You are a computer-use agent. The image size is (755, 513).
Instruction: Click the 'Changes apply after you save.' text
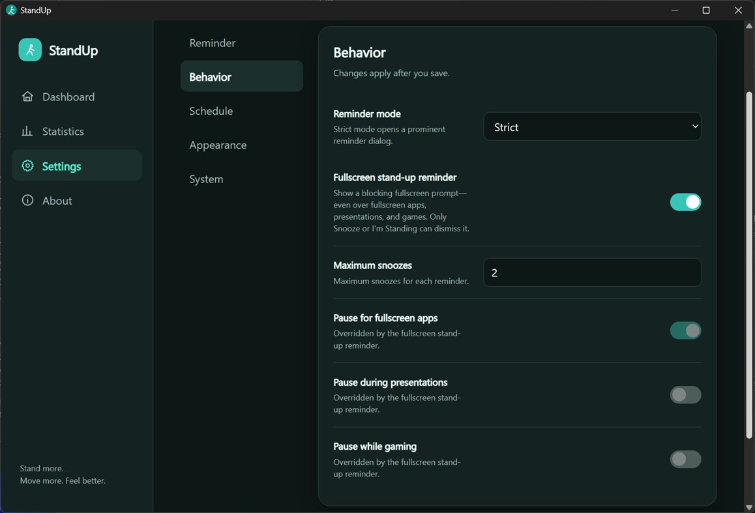pyautogui.click(x=391, y=73)
